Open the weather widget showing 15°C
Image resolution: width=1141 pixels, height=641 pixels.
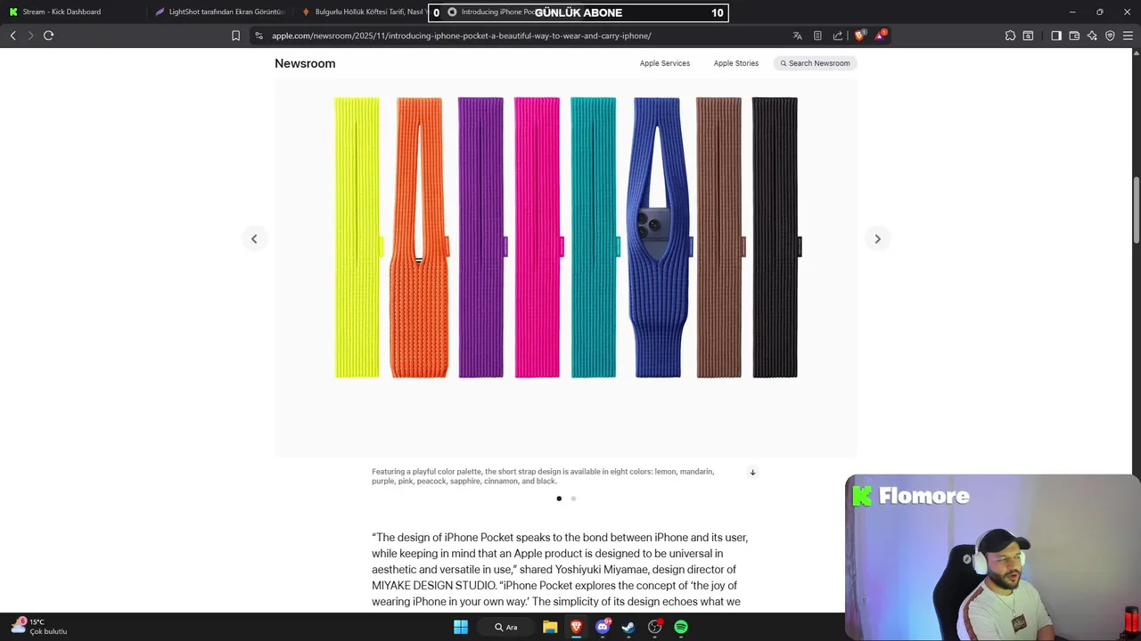(x=39, y=627)
